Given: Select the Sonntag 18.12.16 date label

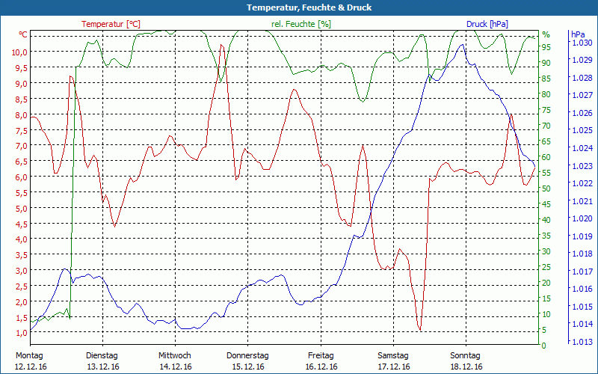Looking at the screenshot, I should [x=465, y=361].
